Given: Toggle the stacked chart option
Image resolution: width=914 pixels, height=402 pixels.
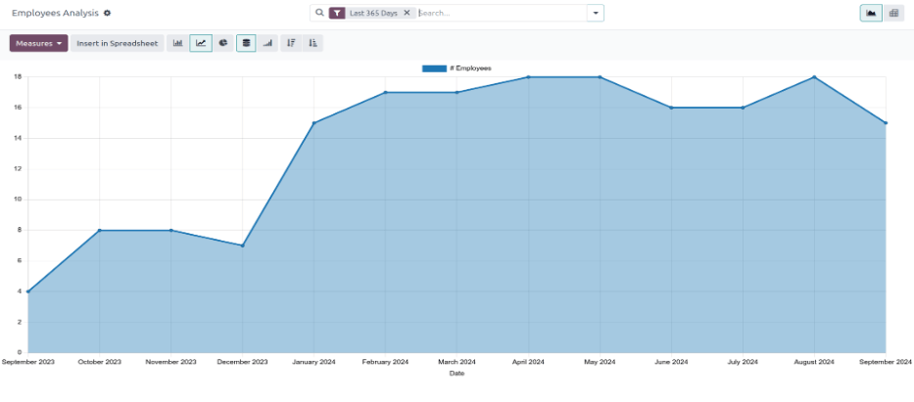Looking at the screenshot, I should [246, 43].
